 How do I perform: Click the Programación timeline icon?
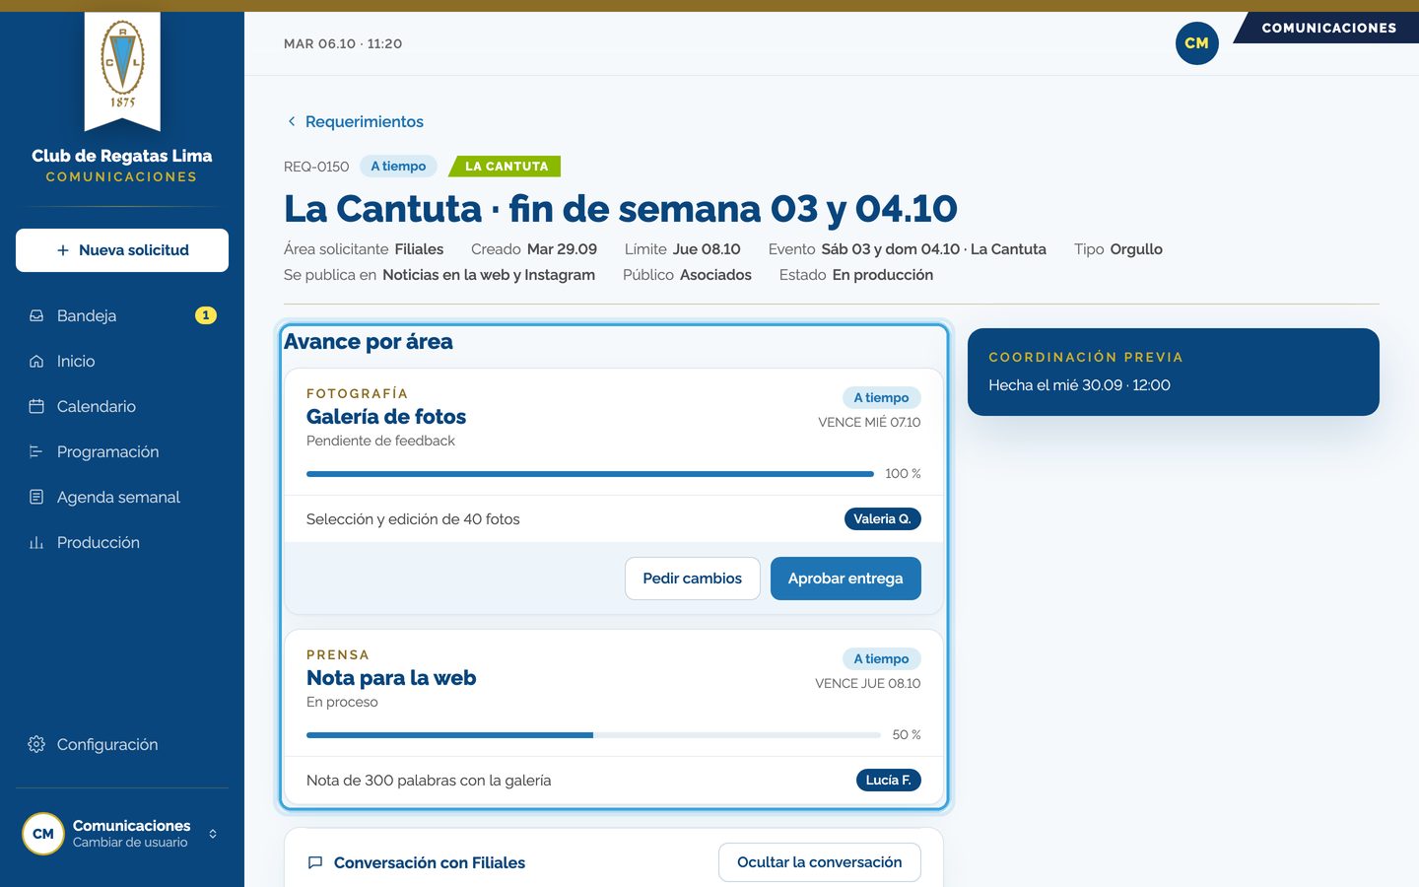click(36, 451)
